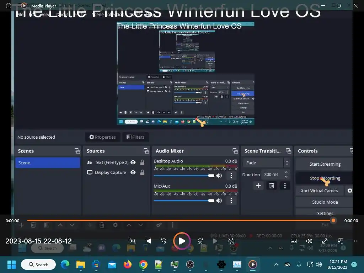Mute the Mic/Aux channel
This screenshot has width=364, height=273.
coord(219,200)
